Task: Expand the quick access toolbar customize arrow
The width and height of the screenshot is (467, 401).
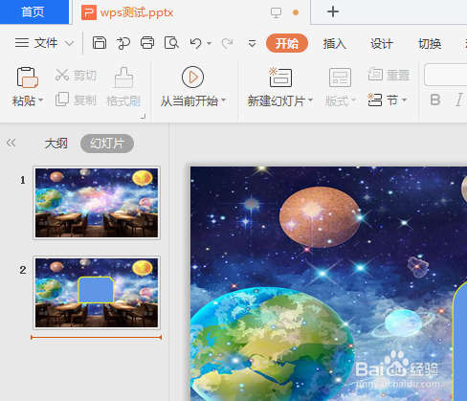Action: [x=252, y=43]
